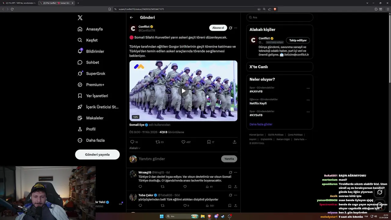Click the Yer İşaretleri bookmark icon

click(80, 96)
